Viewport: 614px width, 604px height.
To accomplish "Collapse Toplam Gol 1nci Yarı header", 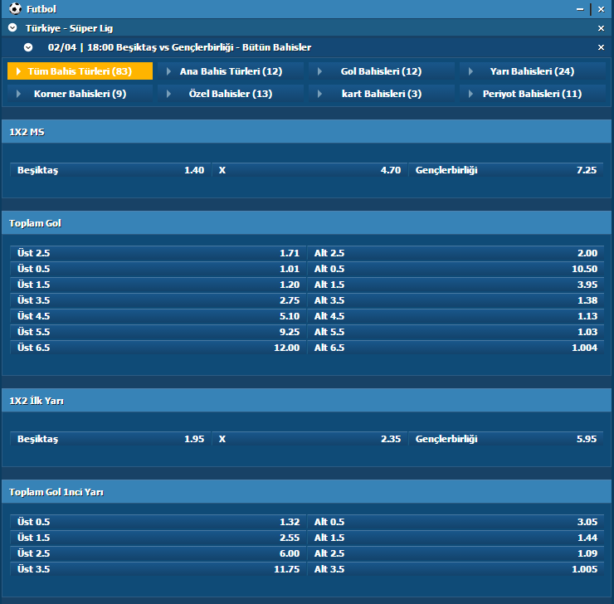I will 306,492.
